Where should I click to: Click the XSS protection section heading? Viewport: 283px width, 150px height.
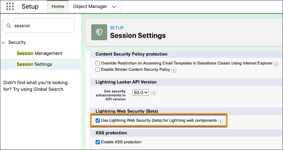[x=111, y=133]
